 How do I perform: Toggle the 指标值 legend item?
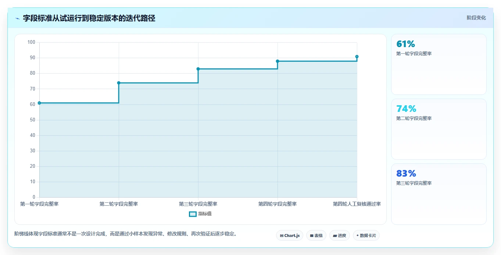200,214
